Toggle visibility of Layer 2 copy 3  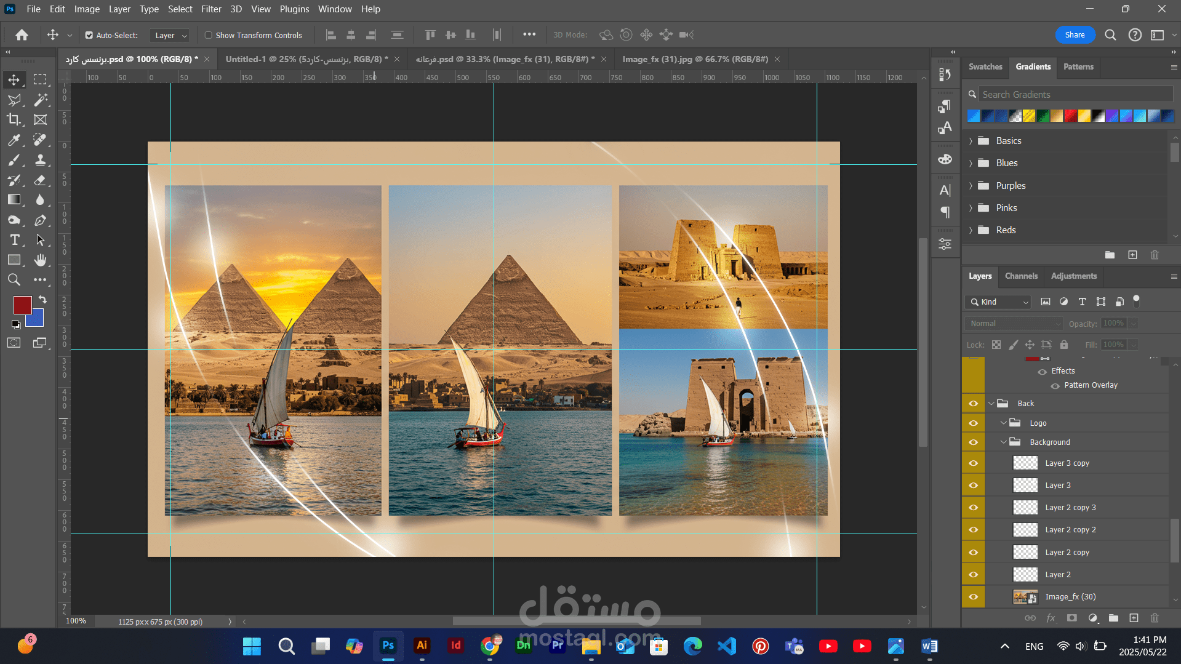click(x=973, y=508)
